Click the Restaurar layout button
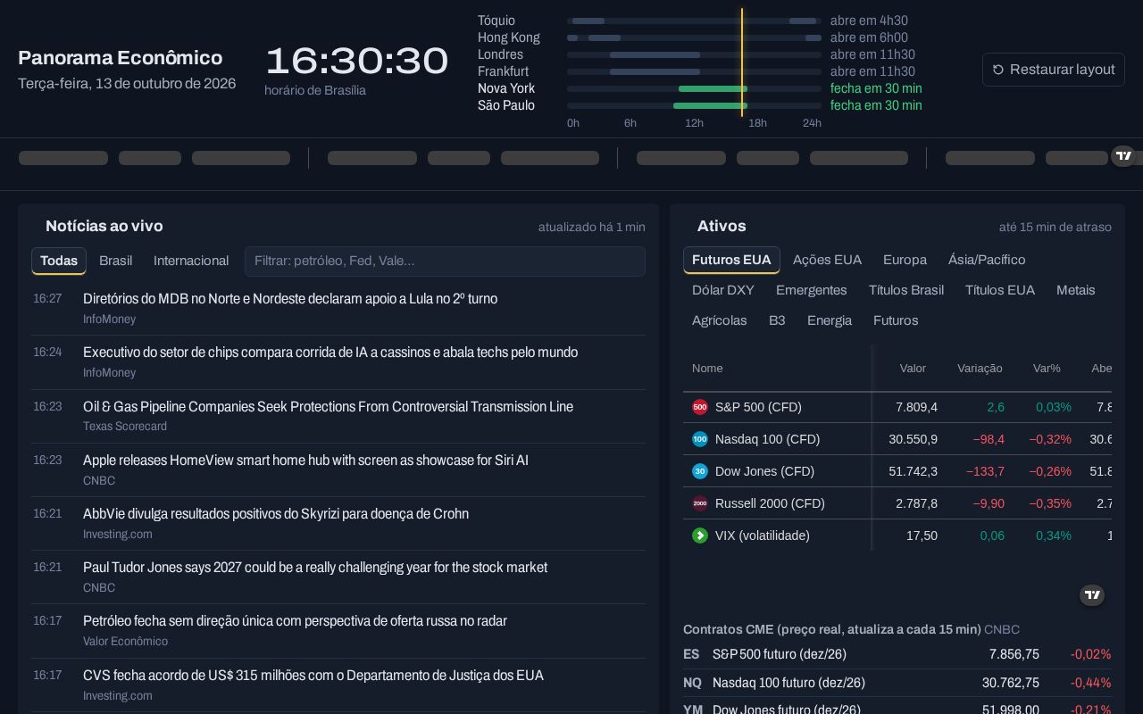Image resolution: width=1143 pixels, height=714 pixels. click(x=1054, y=70)
